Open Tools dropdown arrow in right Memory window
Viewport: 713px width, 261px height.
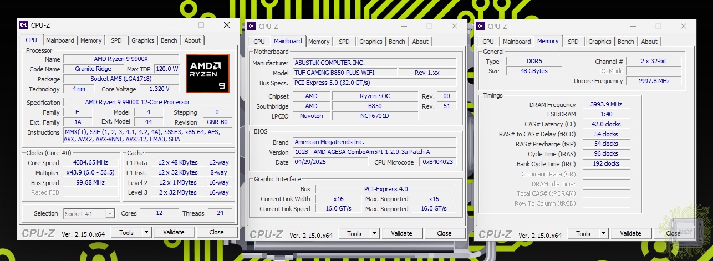point(603,233)
